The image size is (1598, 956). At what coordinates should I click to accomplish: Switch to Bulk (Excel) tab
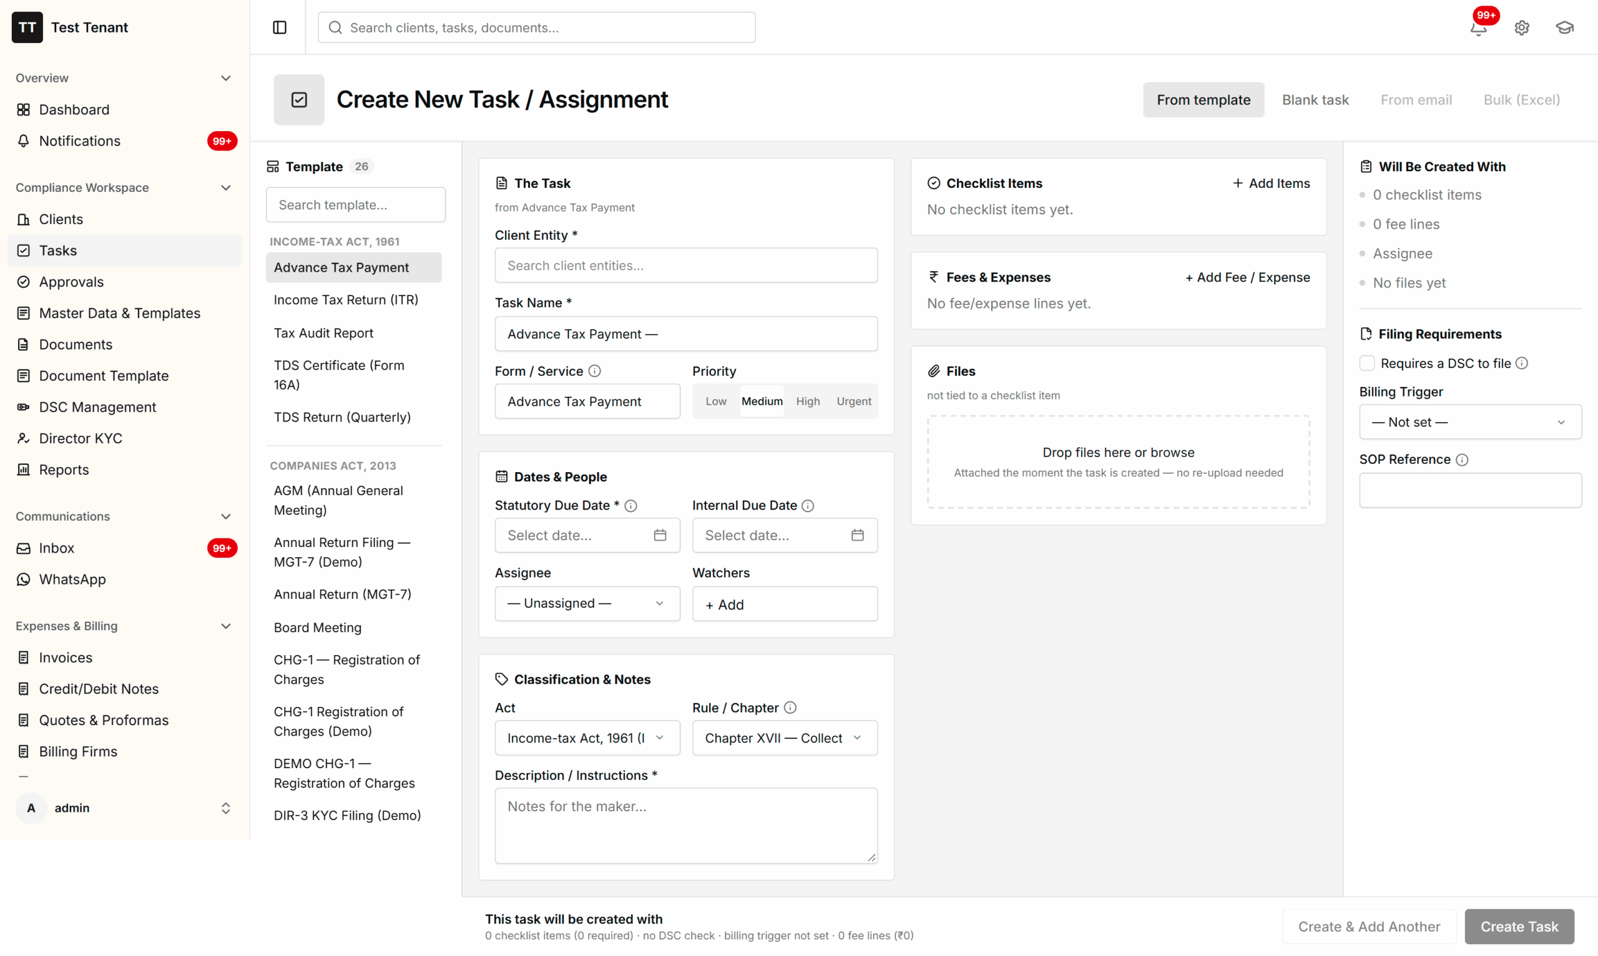(1521, 100)
